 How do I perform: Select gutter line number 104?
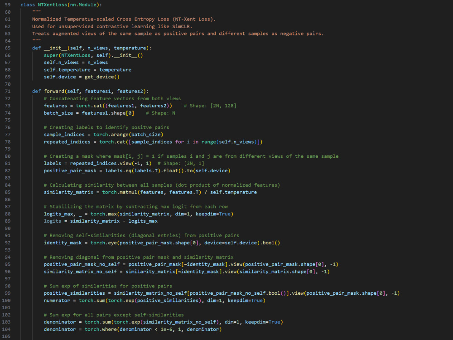click(6, 329)
